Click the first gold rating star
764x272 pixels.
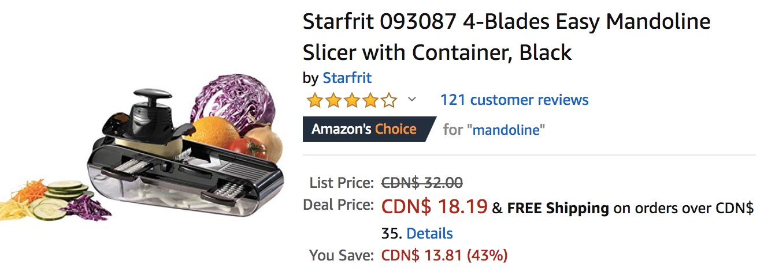pos(314,101)
